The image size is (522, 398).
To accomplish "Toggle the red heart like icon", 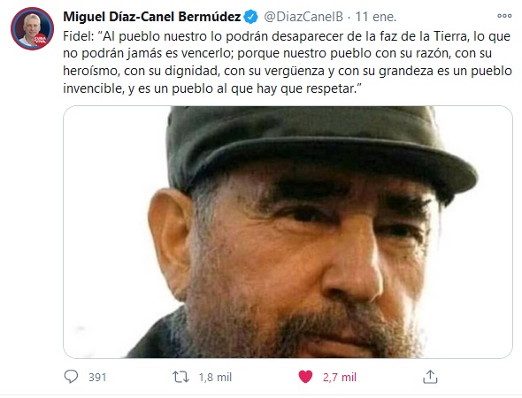I will (305, 377).
